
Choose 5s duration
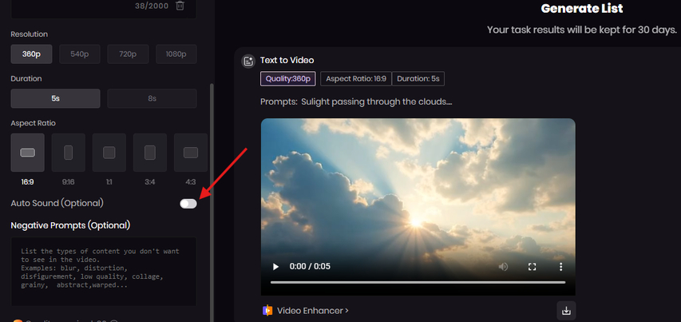56,98
